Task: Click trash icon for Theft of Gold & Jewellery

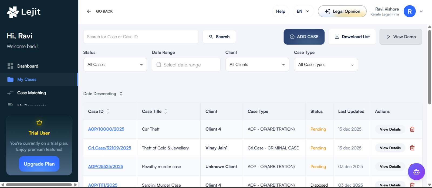Action: coord(412,148)
